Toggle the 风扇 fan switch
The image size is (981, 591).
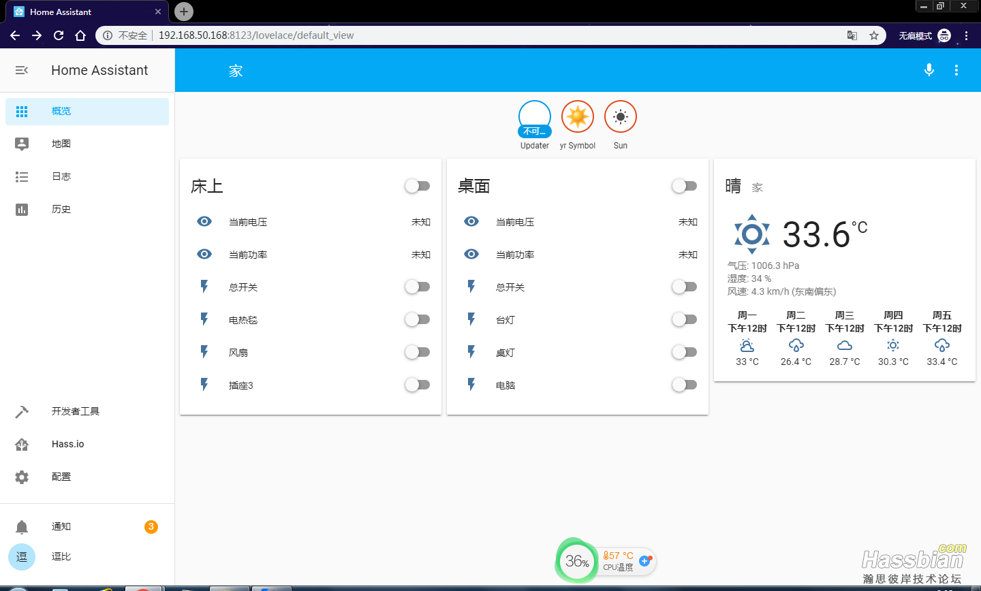(418, 352)
